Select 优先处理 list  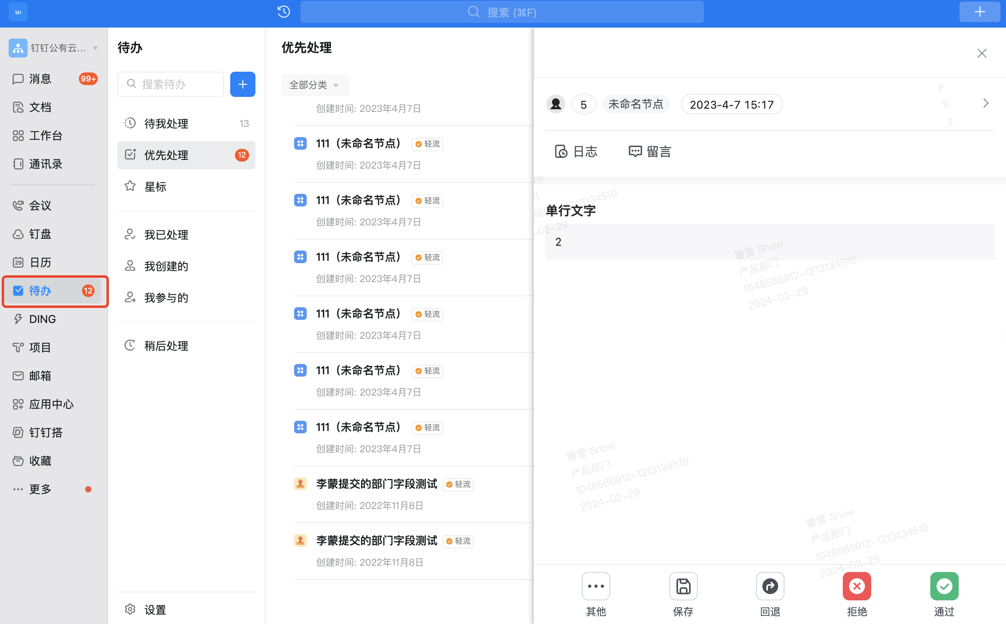coord(186,155)
